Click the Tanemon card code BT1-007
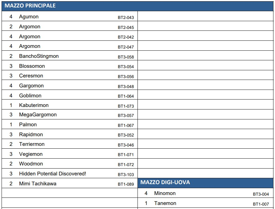The image size is (275, 209). (261, 204)
